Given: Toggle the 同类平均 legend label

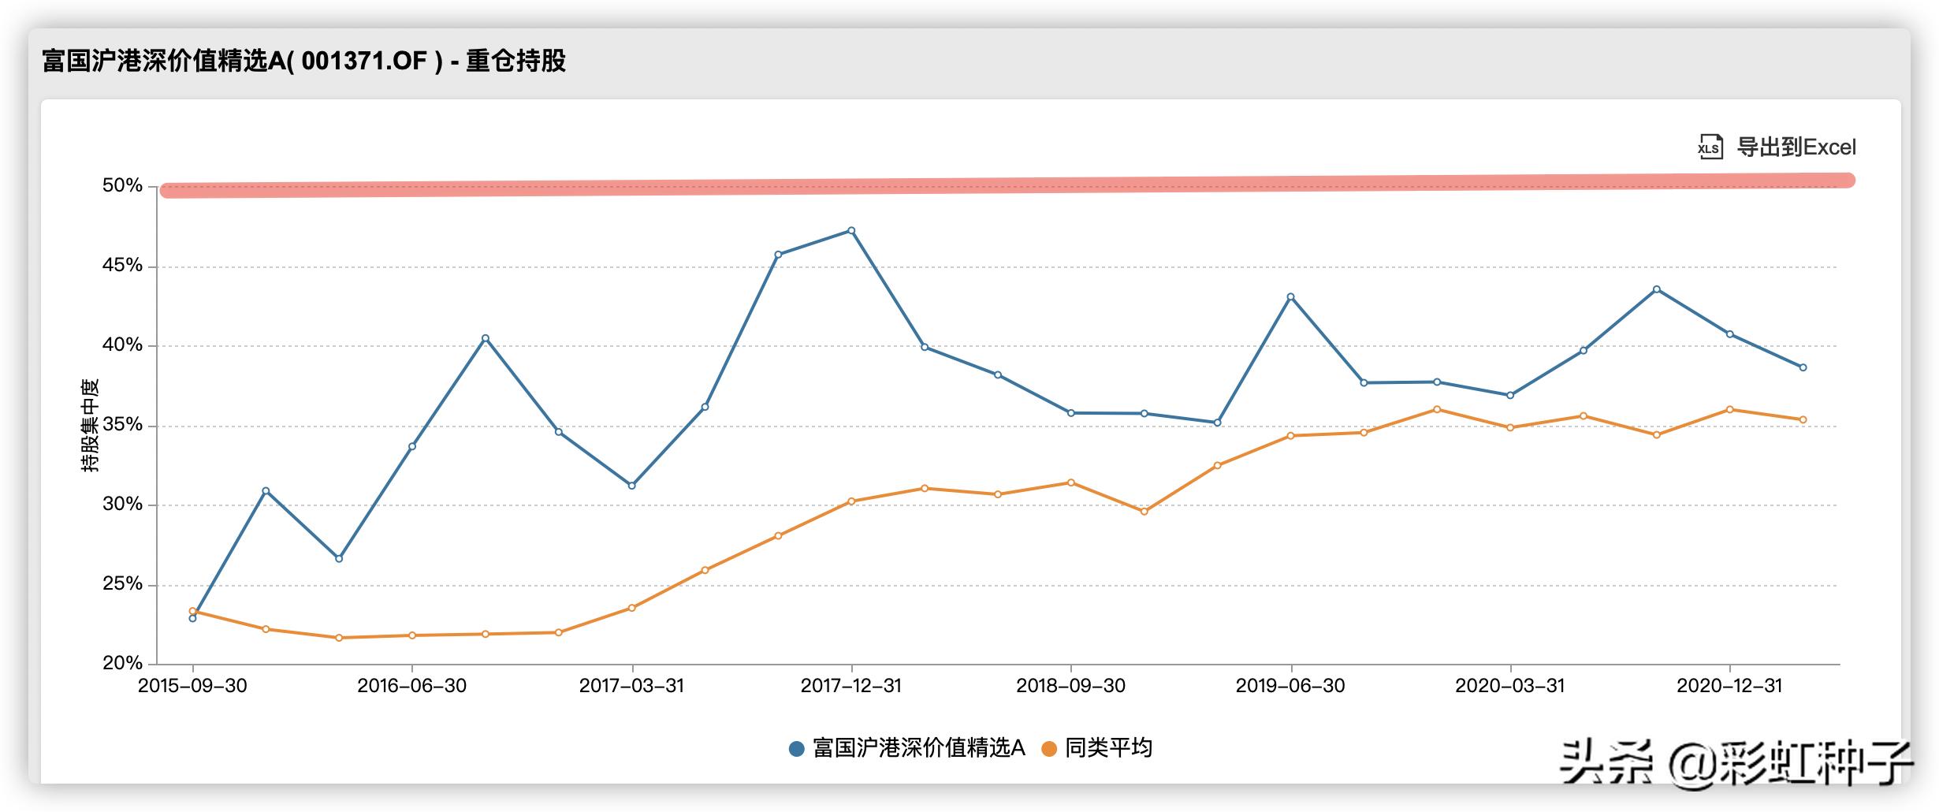Looking at the screenshot, I should pos(1108,748).
